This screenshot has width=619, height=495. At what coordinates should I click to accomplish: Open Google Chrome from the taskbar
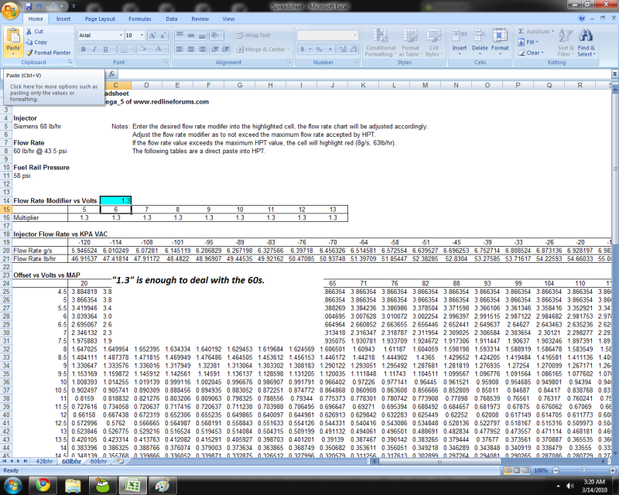tap(43, 485)
